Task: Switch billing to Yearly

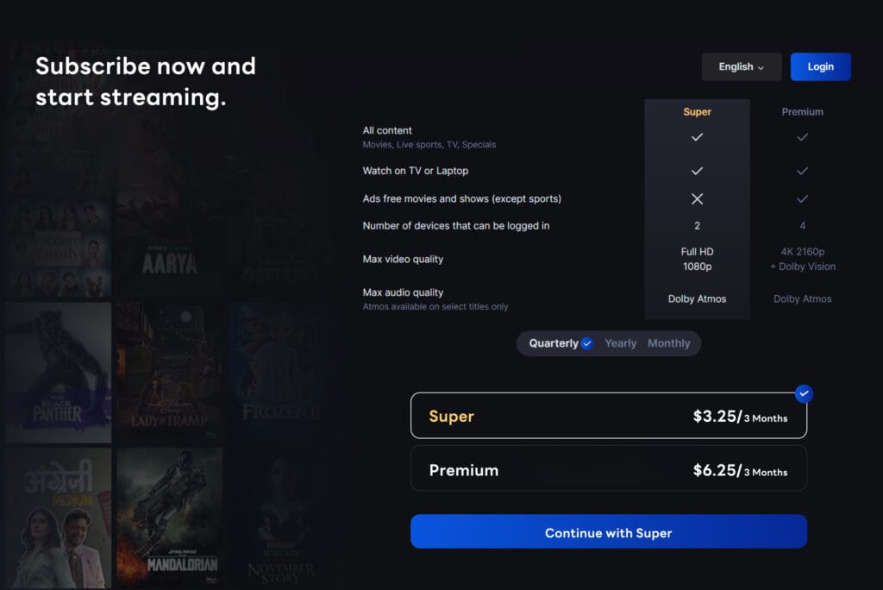Action: point(620,343)
